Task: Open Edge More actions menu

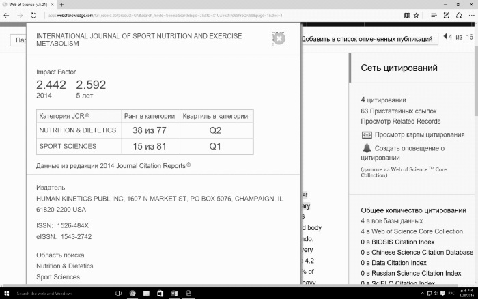Action: 471,15
